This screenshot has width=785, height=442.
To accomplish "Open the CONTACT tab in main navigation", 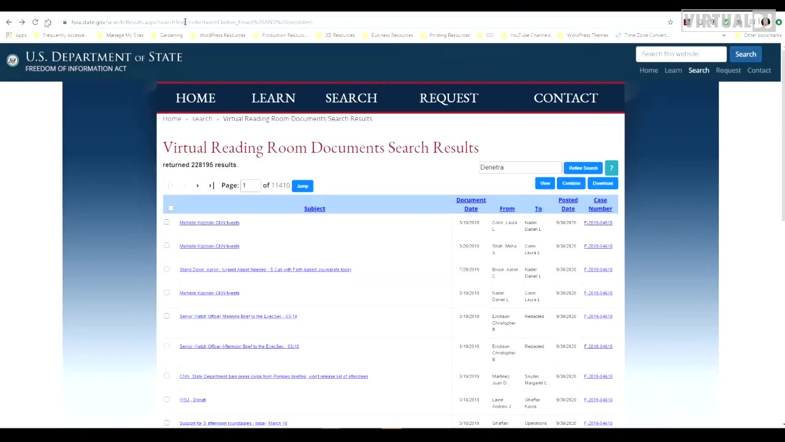I will click(565, 98).
